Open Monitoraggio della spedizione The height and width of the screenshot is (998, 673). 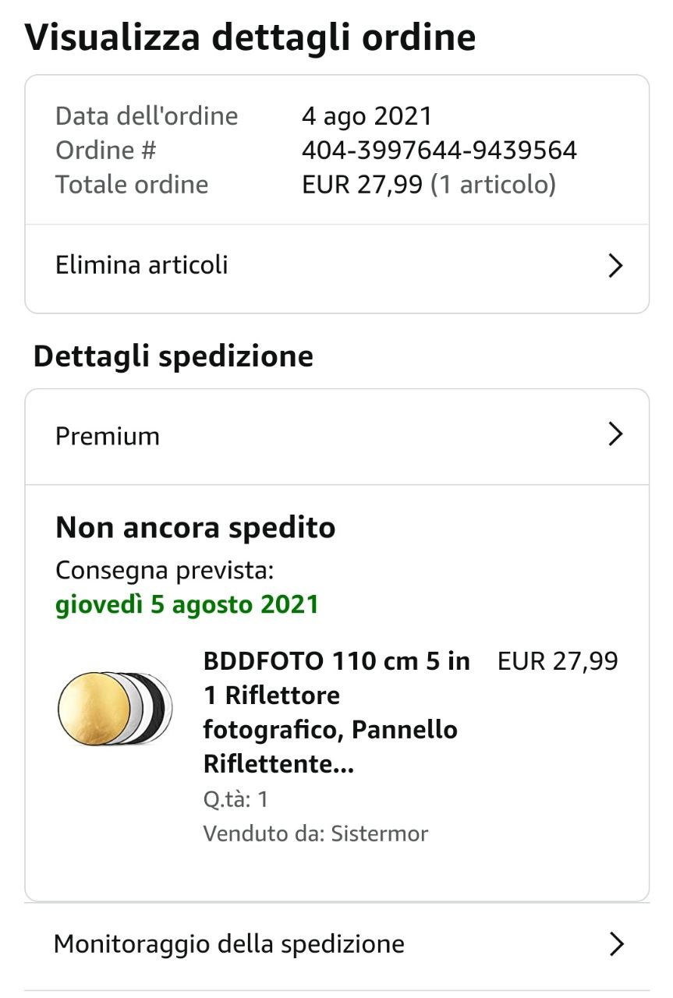click(x=228, y=944)
